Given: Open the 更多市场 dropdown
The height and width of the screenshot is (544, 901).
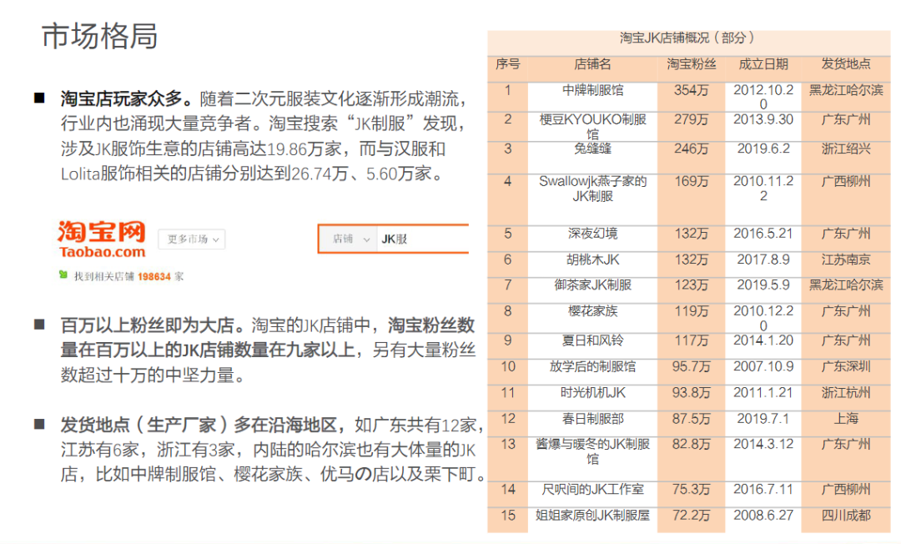Looking at the screenshot, I should pos(192,239).
